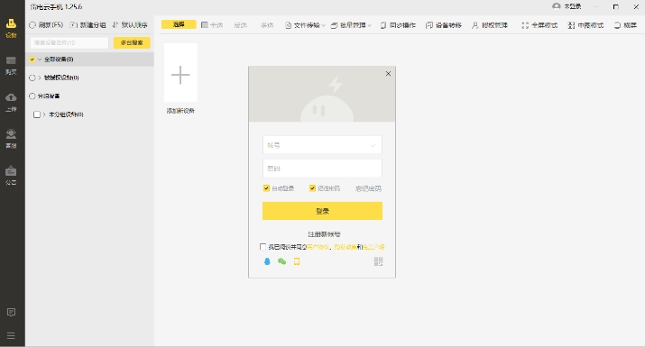This screenshot has width=645, height=347.
Task: Focus the 帐号 account input field
Action: pos(323,145)
